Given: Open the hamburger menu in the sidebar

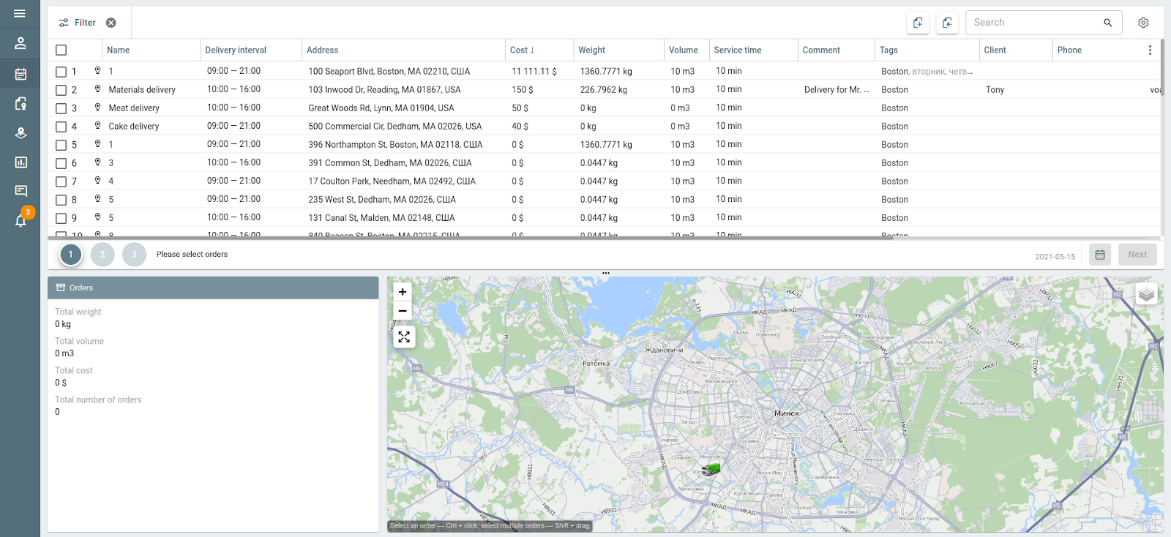Looking at the screenshot, I should pos(20,13).
